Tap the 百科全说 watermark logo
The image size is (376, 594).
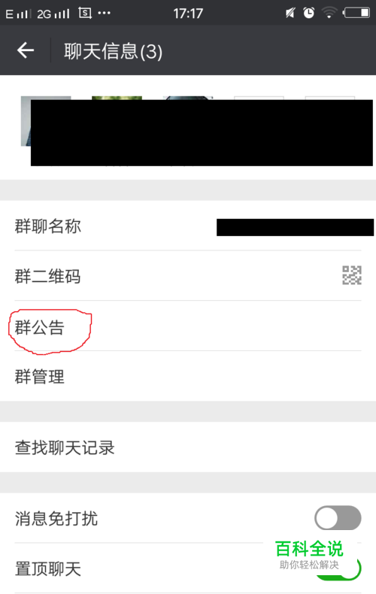coord(309,555)
